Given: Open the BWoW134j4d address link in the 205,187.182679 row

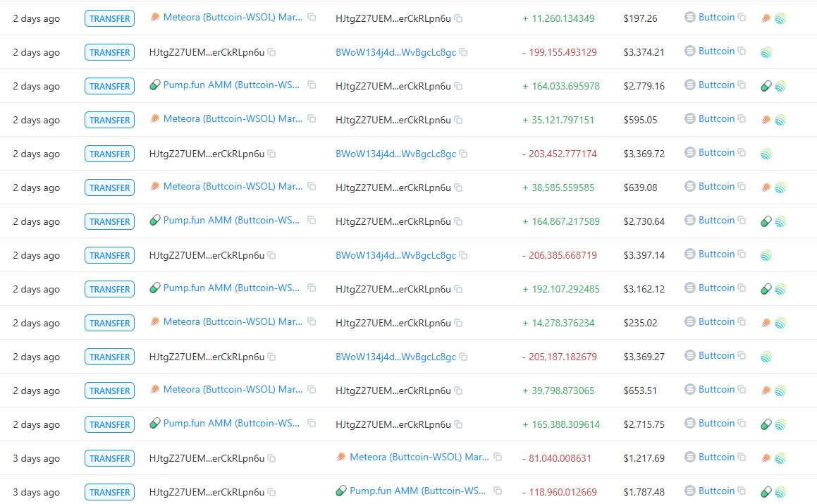Looking at the screenshot, I should pos(396,357).
